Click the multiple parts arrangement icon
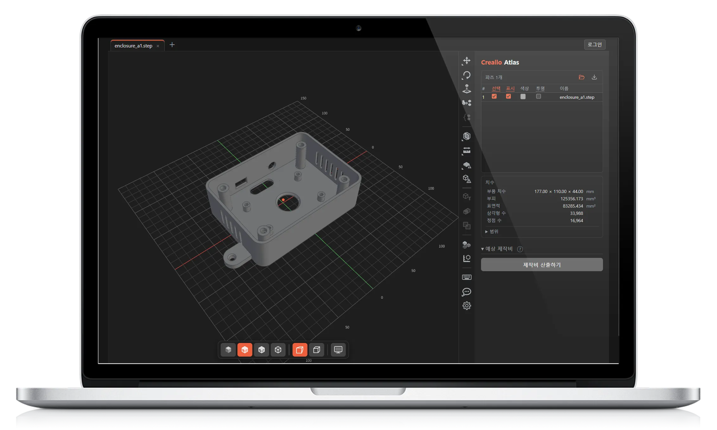 click(x=466, y=245)
